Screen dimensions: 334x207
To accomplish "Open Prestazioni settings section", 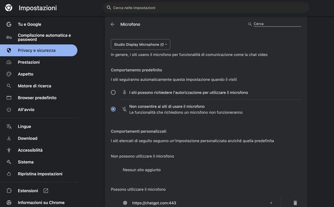I will (39, 62).
